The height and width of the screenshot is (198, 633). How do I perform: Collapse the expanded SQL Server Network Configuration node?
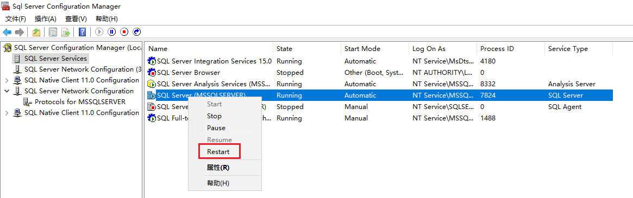tap(7, 91)
